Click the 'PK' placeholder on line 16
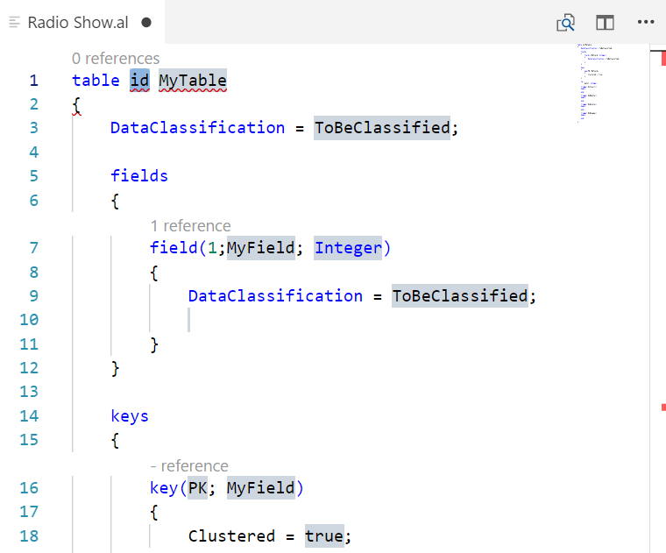Image resolution: width=666 pixels, height=553 pixels. [x=197, y=488]
